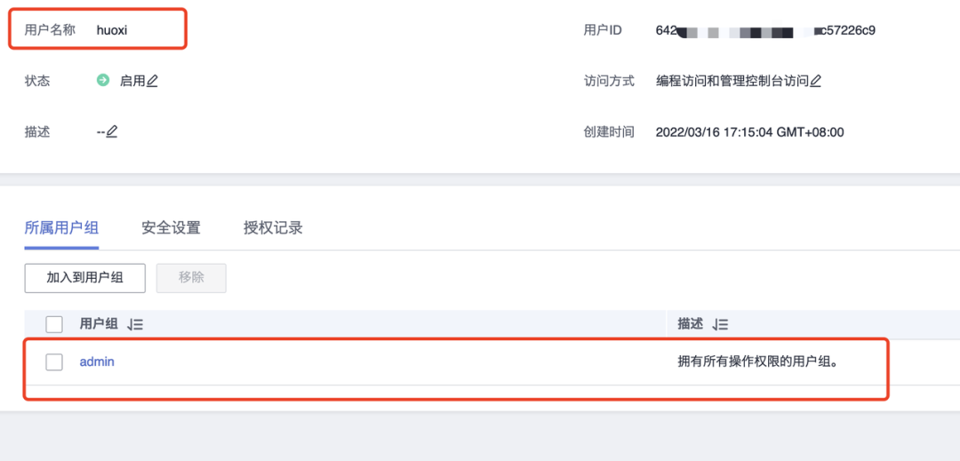Click the edit pencil next to 访问方式 value
The height and width of the screenshot is (461, 960).
[815, 81]
